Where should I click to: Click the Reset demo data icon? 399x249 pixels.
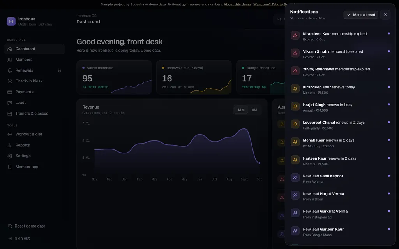(x=10, y=226)
